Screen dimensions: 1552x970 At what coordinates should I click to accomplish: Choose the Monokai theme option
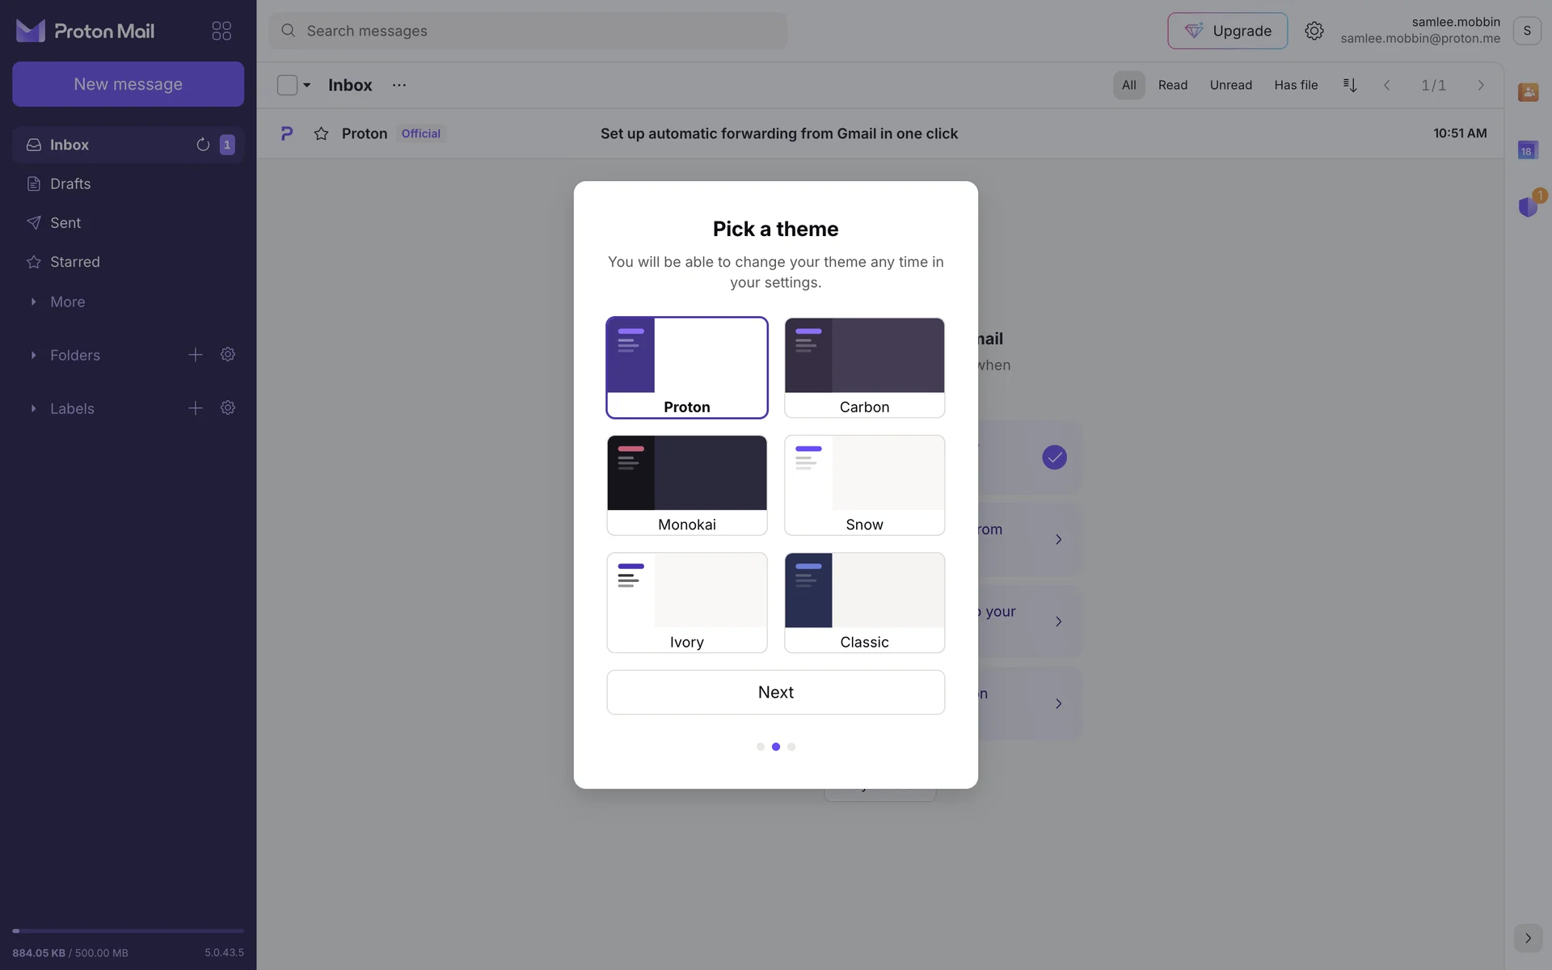click(686, 485)
